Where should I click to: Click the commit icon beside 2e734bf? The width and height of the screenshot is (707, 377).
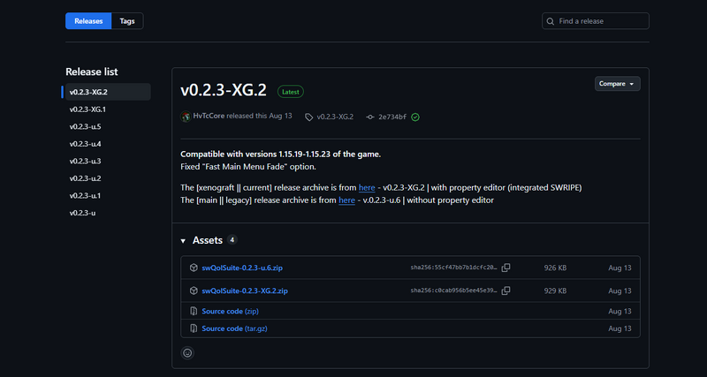tap(370, 117)
